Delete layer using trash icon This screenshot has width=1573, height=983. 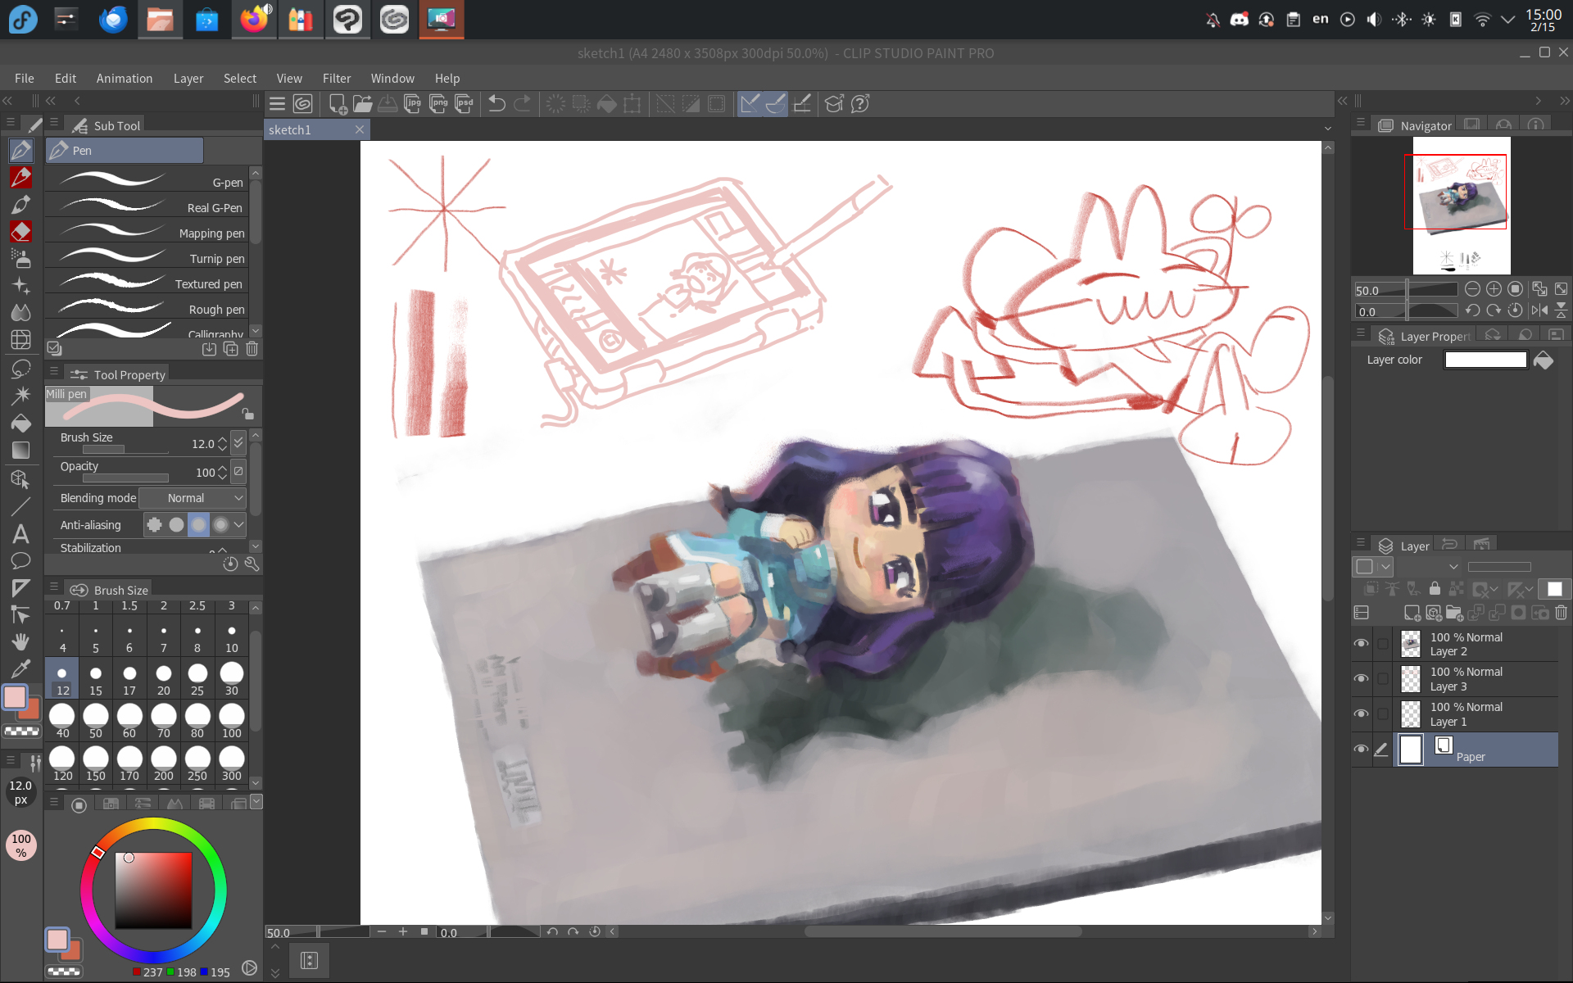click(x=1561, y=613)
